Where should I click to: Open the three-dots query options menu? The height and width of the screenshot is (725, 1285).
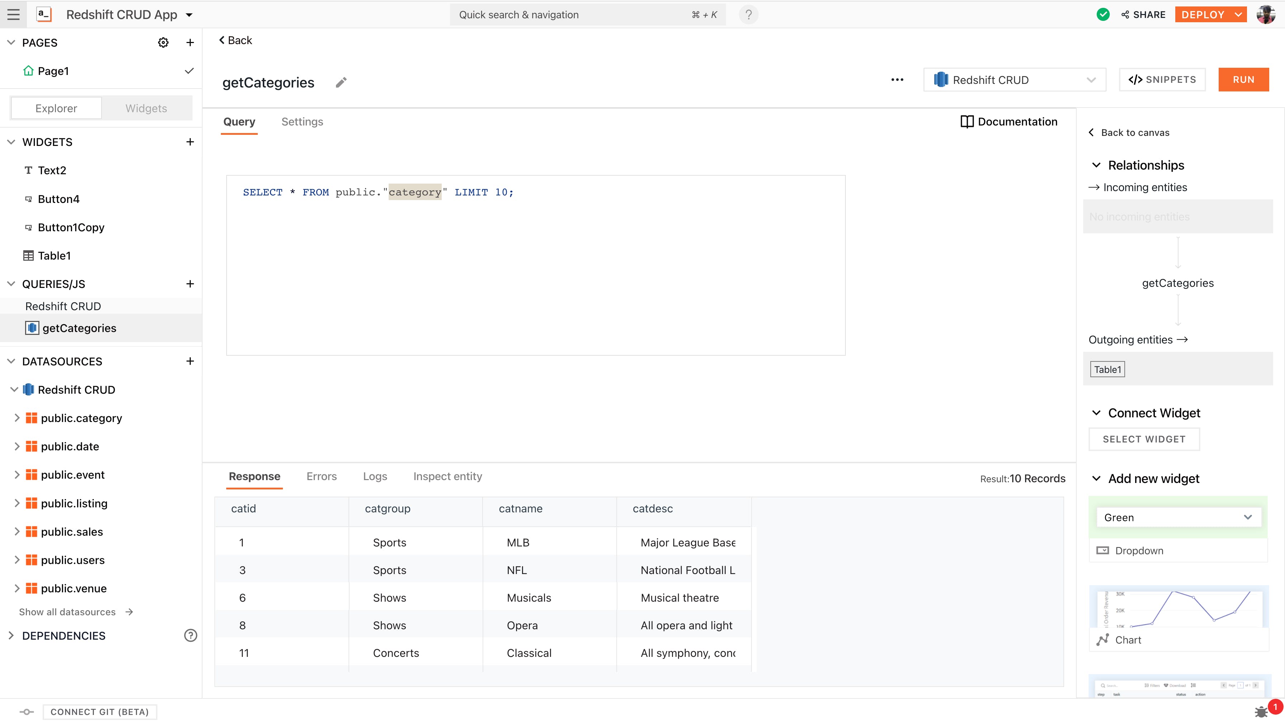(897, 80)
